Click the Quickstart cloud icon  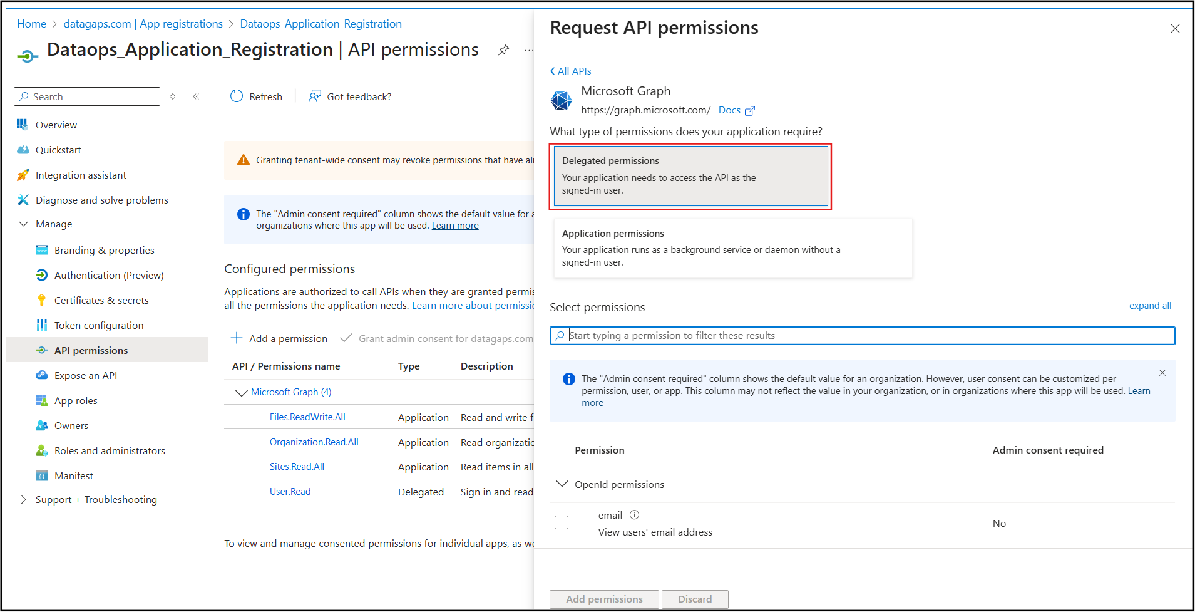[23, 150]
